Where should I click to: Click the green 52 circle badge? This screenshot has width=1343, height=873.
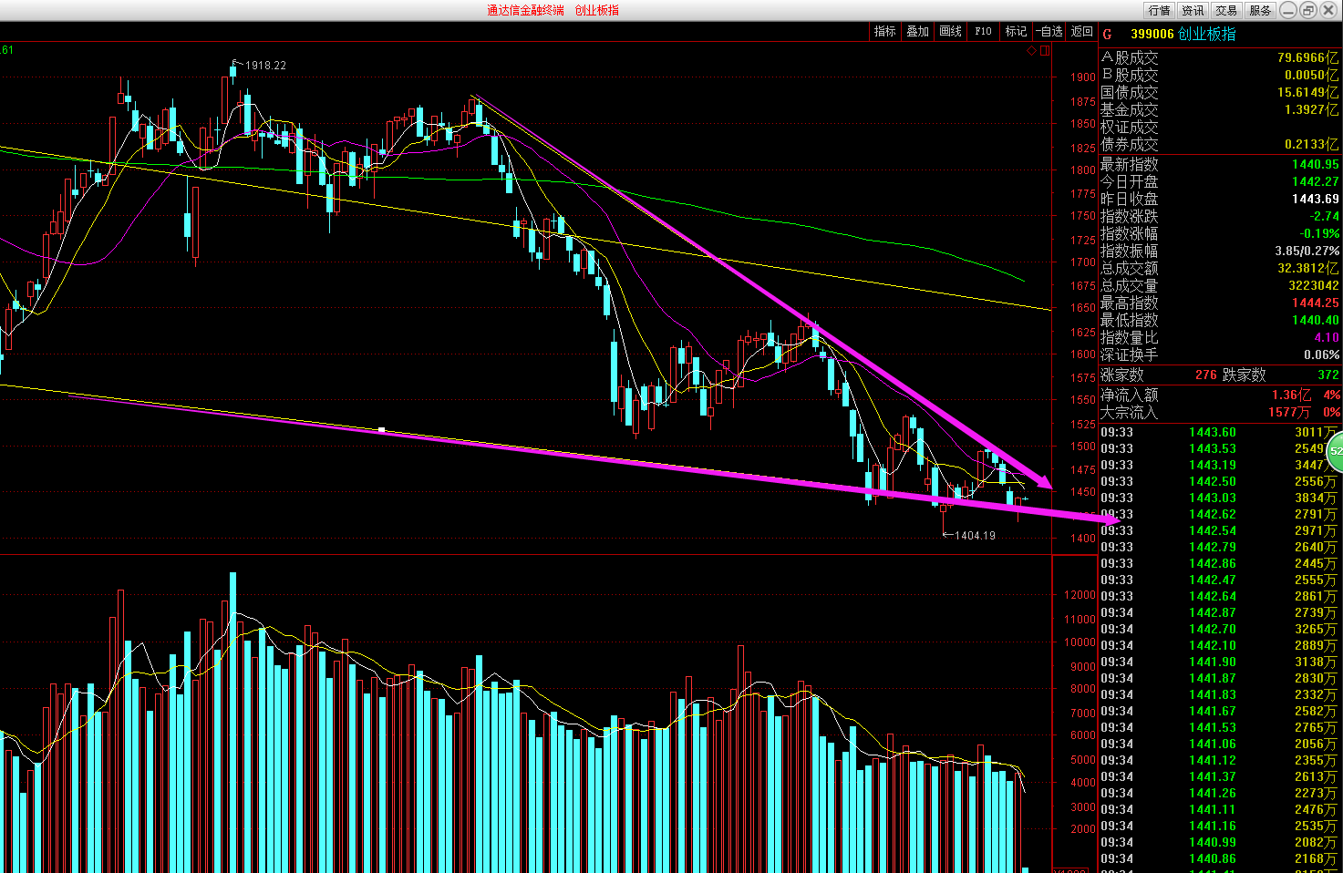pyautogui.click(x=1336, y=450)
